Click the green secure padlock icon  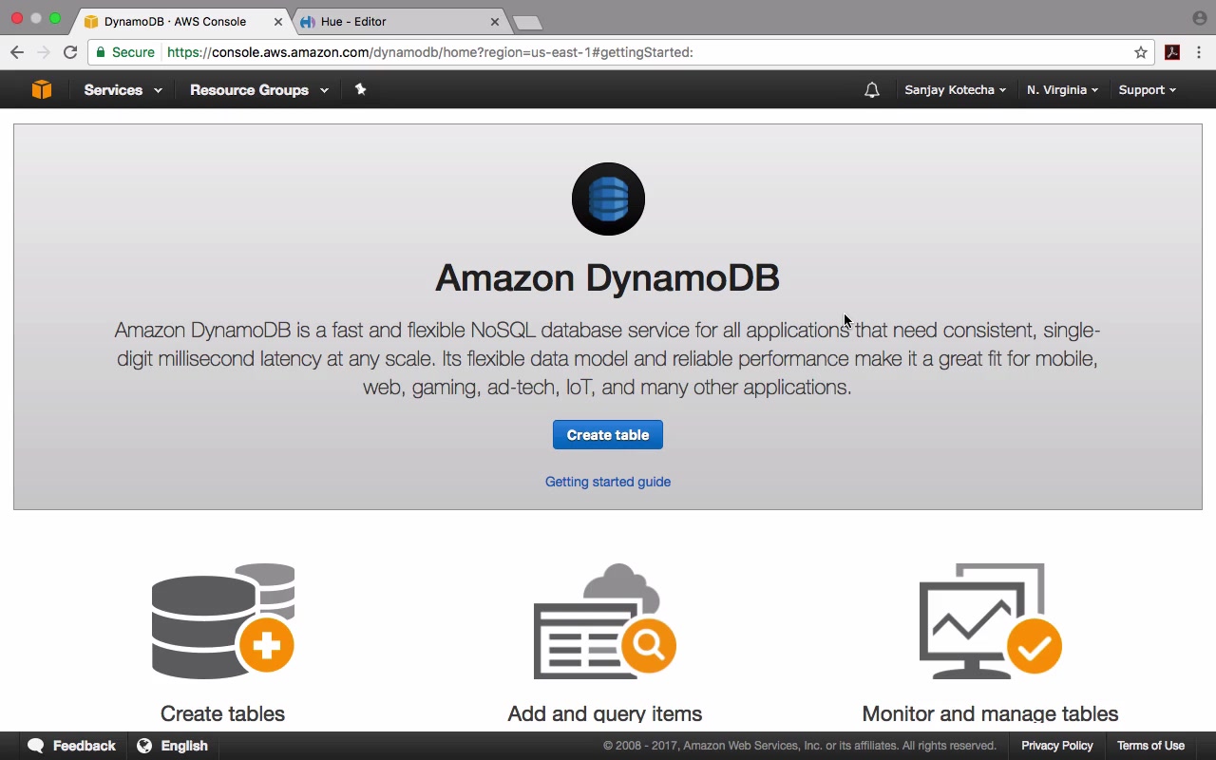tap(101, 52)
